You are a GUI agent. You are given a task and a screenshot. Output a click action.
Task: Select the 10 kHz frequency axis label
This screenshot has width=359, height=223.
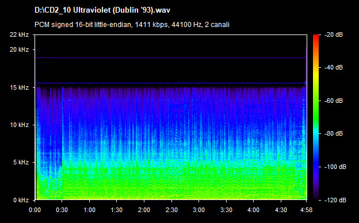tap(19, 125)
